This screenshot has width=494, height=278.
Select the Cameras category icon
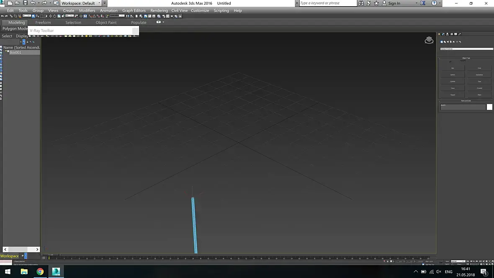point(451,41)
